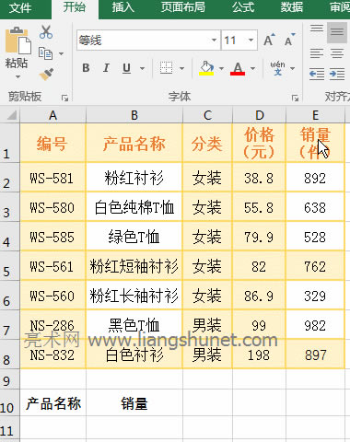Switch to the 页面布局 tab

183,7
